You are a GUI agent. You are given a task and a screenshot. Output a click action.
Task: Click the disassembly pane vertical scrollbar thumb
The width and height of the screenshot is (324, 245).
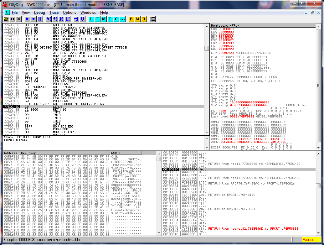tap(206, 48)
